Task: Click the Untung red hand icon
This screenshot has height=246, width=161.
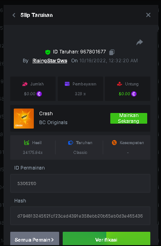Action: click(120, 84)
